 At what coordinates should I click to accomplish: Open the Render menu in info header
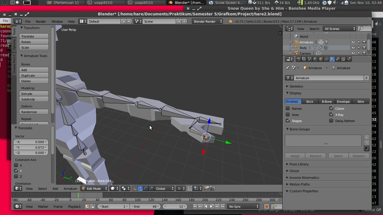[x=41, y=21]
